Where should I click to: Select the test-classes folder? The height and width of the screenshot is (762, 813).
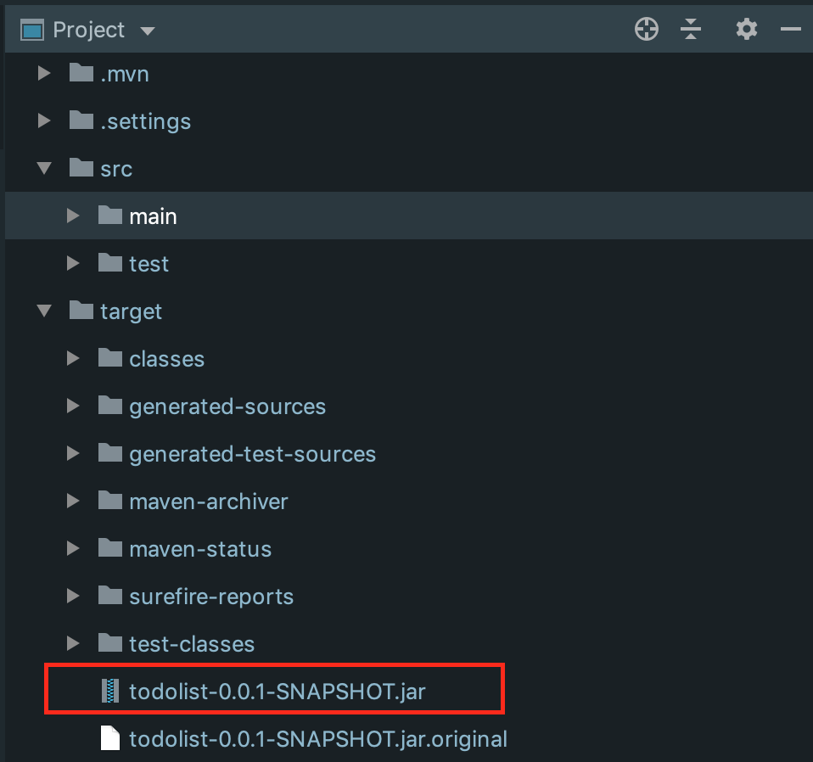[x=192, y=644]
